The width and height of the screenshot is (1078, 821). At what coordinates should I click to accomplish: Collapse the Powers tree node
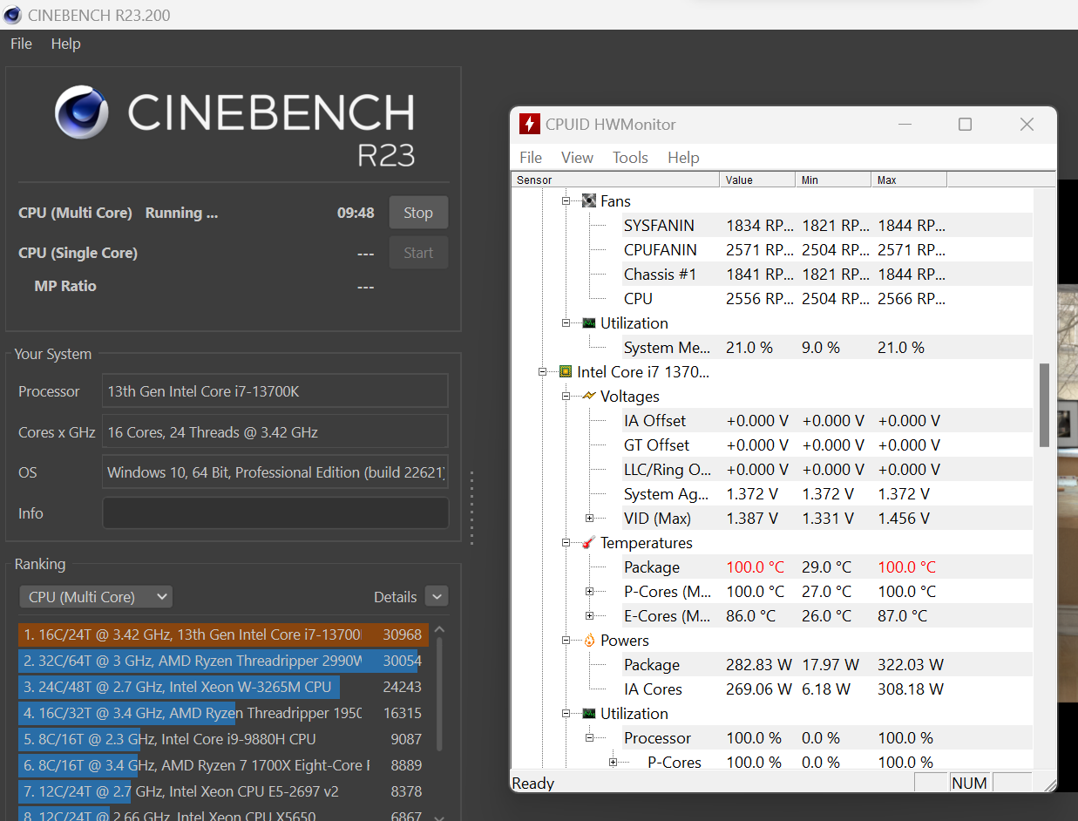point(566,640)
